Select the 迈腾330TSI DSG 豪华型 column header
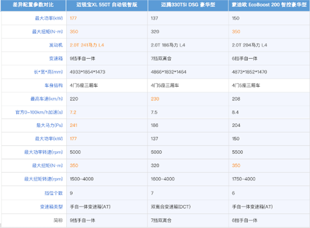310x228 pixels. [x=188, y=5]
